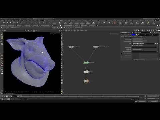Toggle the checkbox at the parameter pane bottom
The image size is (160, 120).
(133, 60)
